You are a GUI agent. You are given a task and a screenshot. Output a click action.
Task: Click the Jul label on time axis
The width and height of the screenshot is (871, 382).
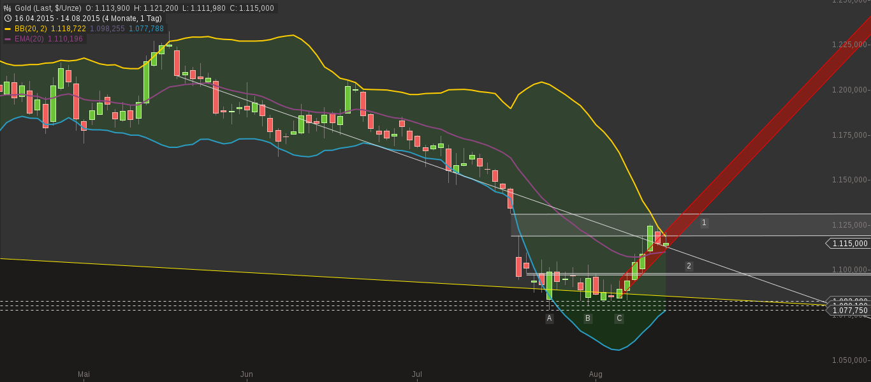(x=417, y=374)
